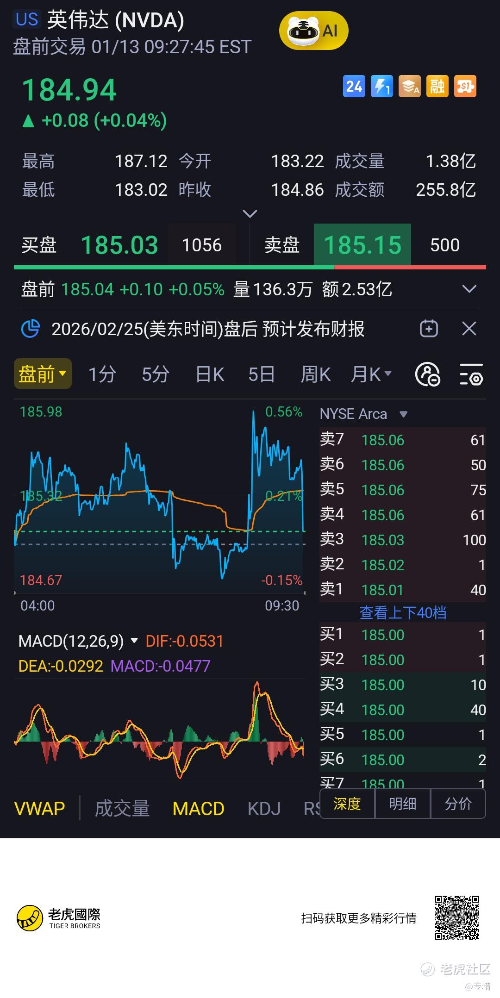Tap the ask size 500
This screenshot has height=998, width=500.
click(x=445, y=245)
